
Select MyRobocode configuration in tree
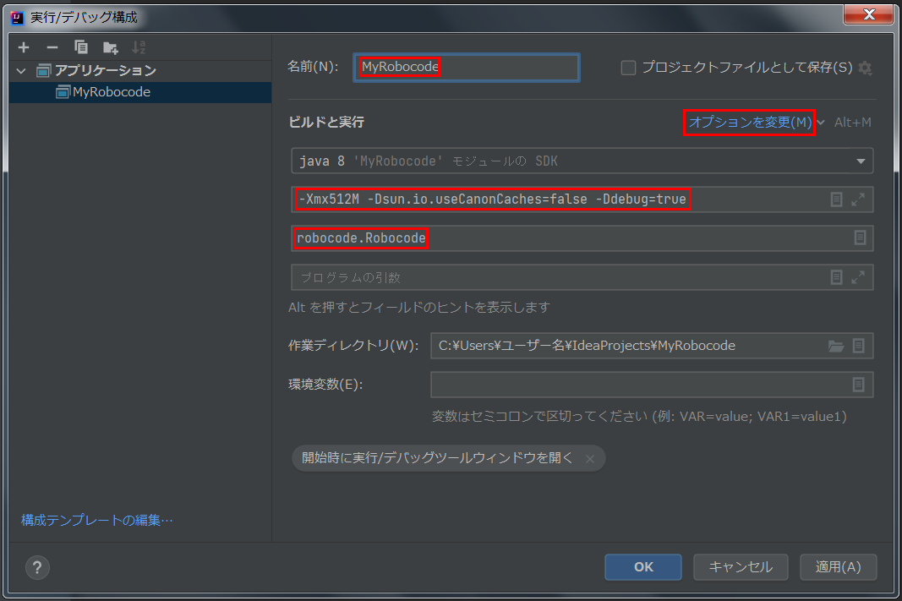(139, 92)
